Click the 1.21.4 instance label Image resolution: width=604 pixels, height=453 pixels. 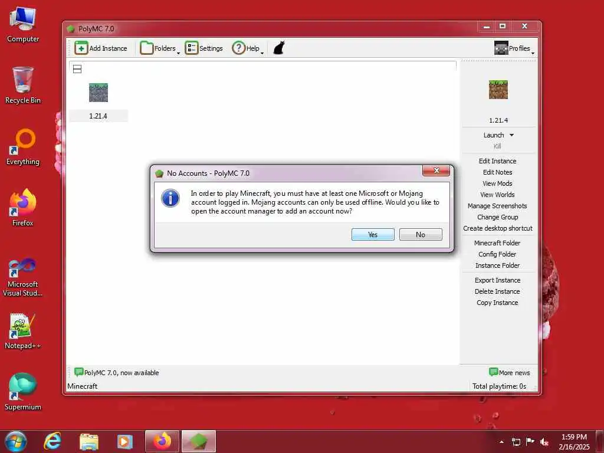pos(99,116)
